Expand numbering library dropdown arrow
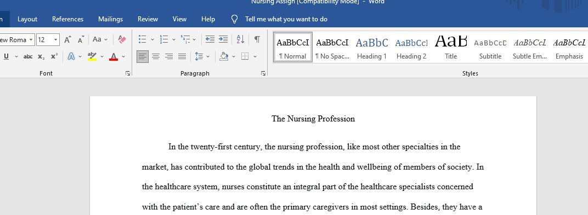This screenshot has width=588, height=215. [174, 39]
